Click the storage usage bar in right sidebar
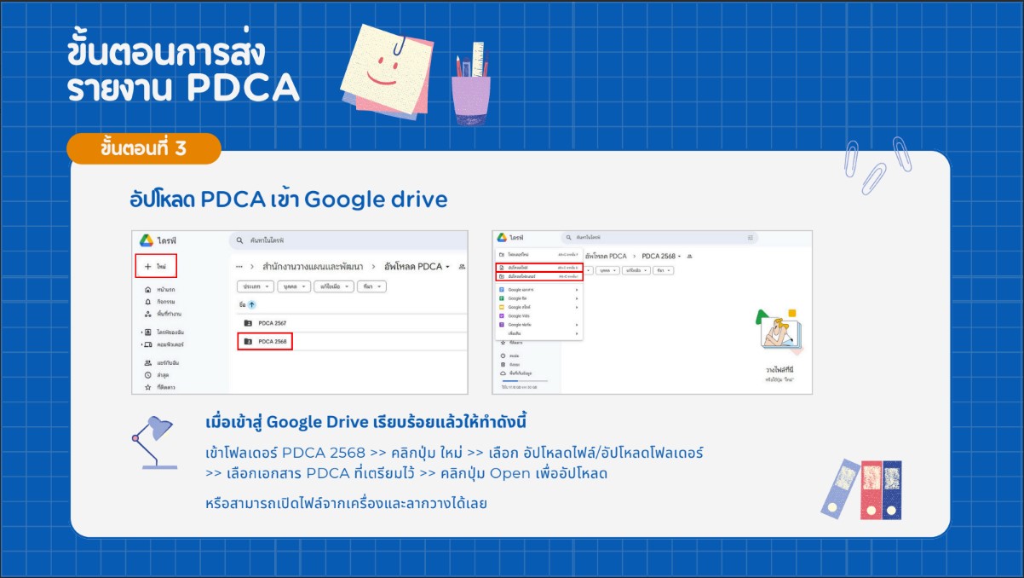 tap(524, 380)
